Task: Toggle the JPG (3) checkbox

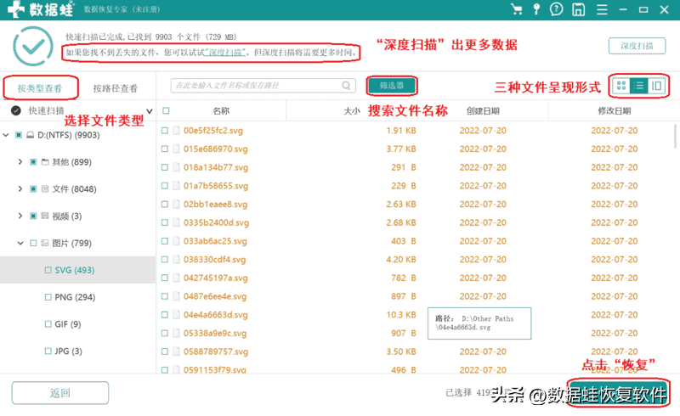Action: point(48,351)
